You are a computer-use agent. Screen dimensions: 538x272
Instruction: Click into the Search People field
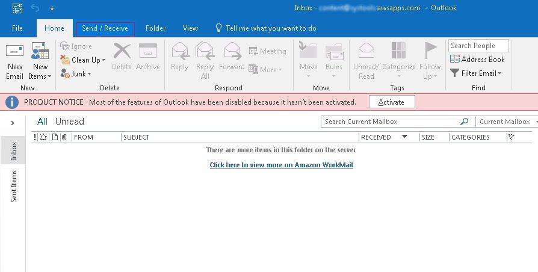478,46
